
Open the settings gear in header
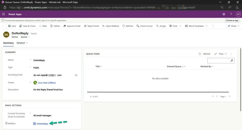[x=224, y=14]
